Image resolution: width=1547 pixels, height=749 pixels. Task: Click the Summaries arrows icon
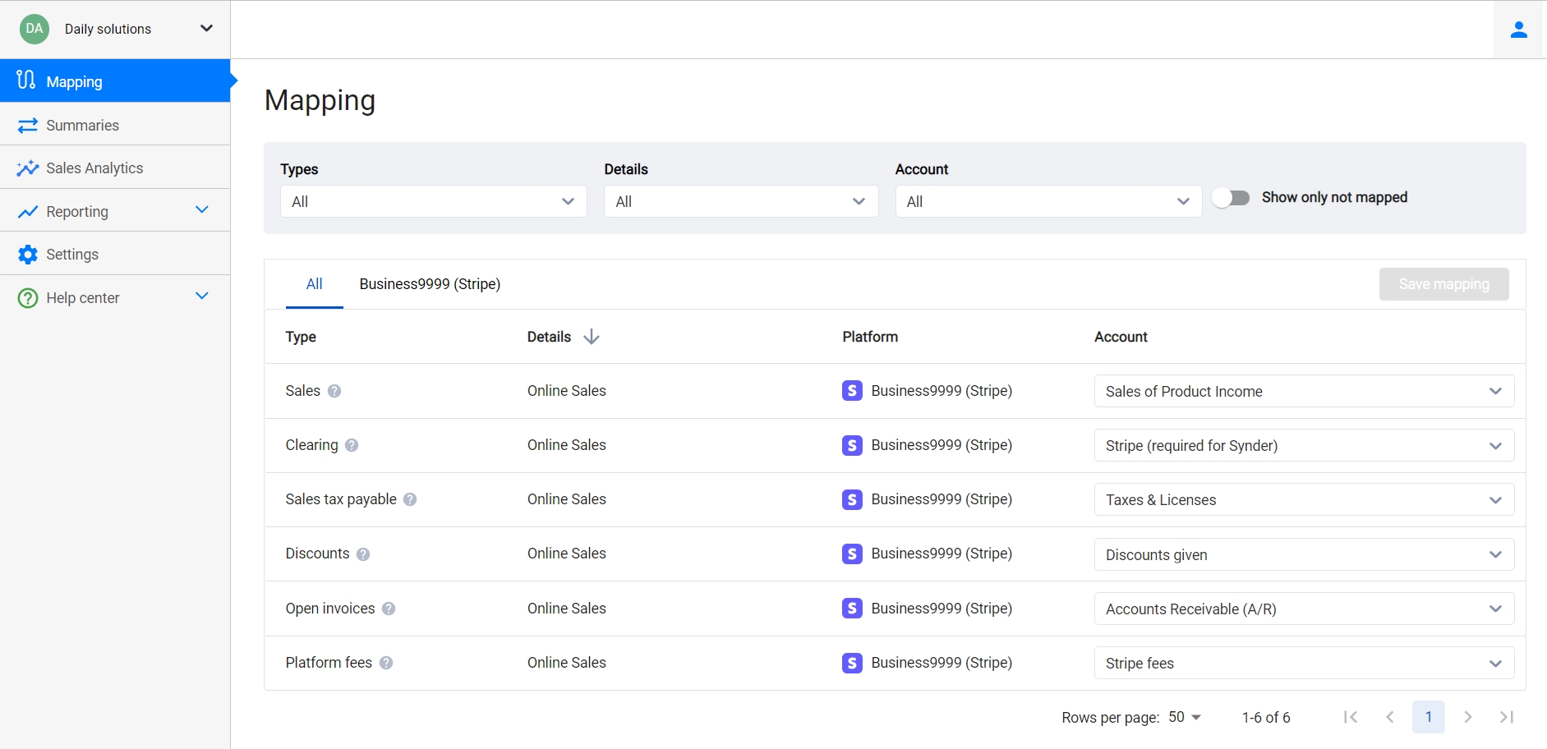point(27,126)
